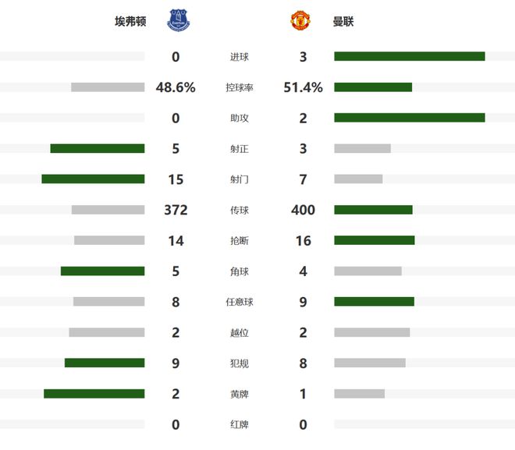Click Manchester United's 51.4% possession value
Viewport: 515px width, 450px height.
tap(304, 87)
